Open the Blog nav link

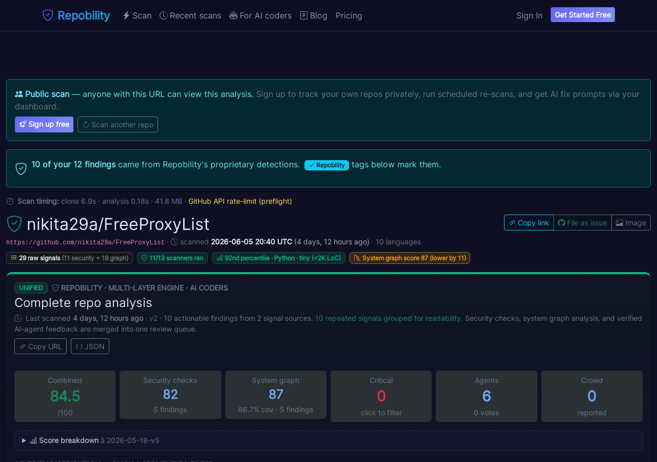[314, 15]
